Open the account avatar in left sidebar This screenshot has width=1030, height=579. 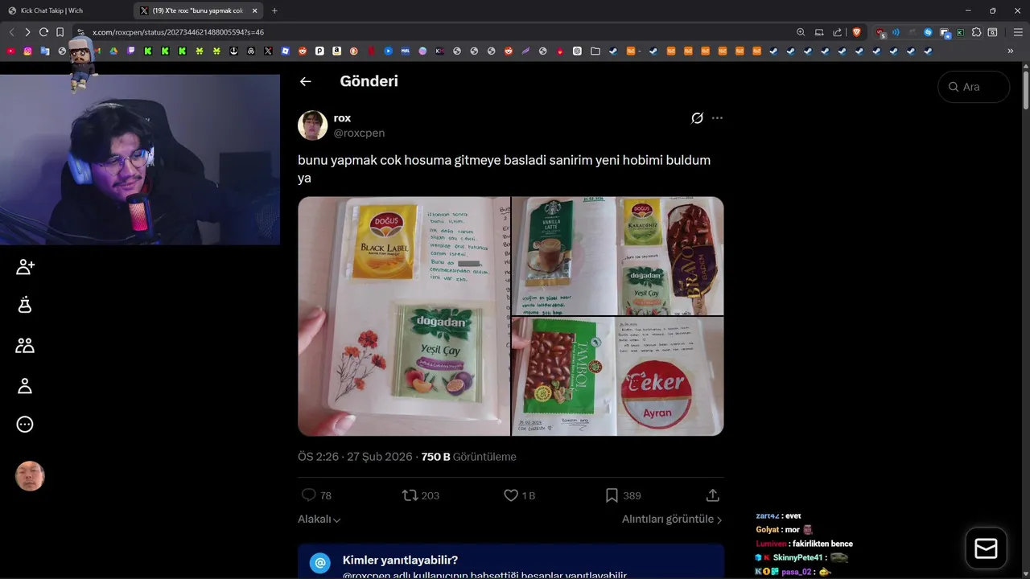coord(30,476)
